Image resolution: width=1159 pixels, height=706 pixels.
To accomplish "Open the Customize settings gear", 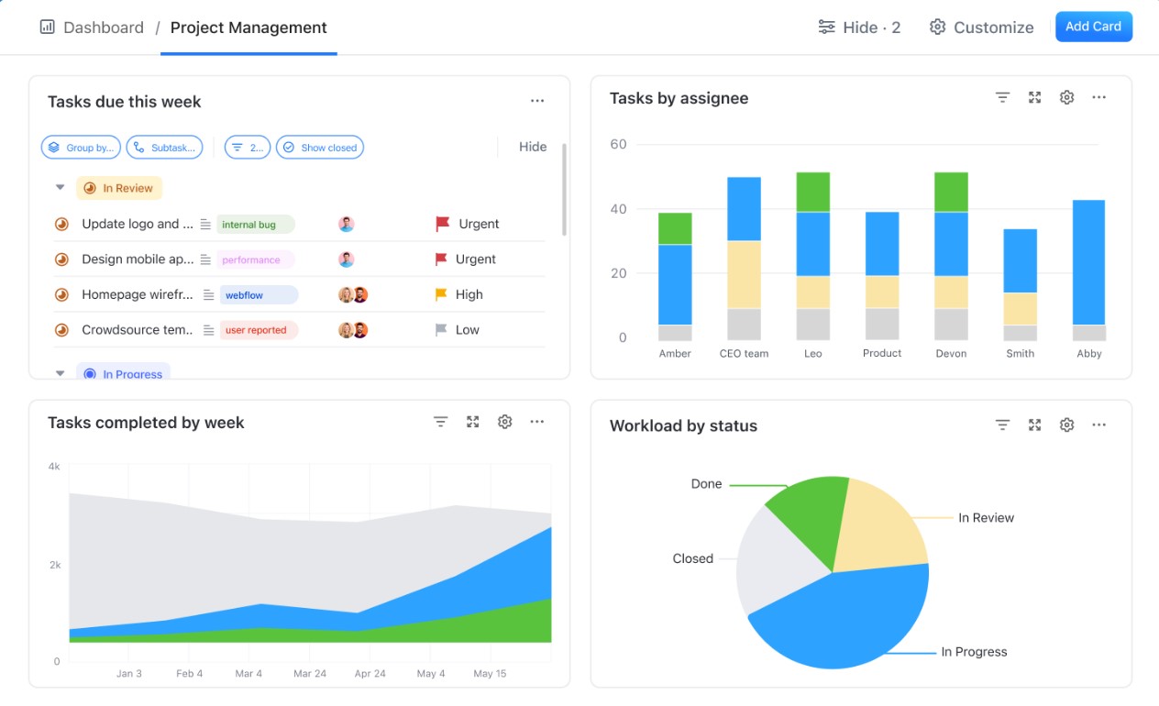I will click(937, 27).
